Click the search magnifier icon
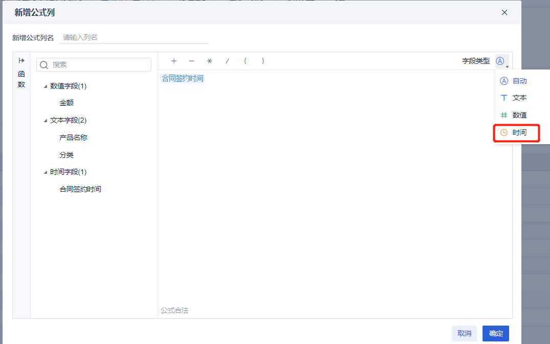The height and width of the screenshot is (344, 550). (44, 65)
